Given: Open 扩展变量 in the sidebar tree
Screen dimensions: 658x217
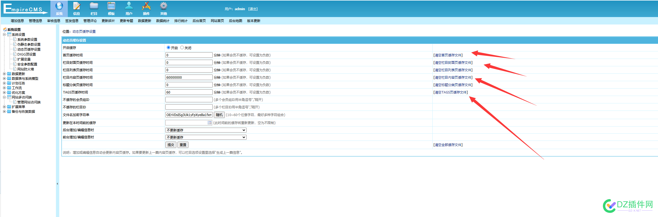Looking at the screenshot, I should coord(24,59).
